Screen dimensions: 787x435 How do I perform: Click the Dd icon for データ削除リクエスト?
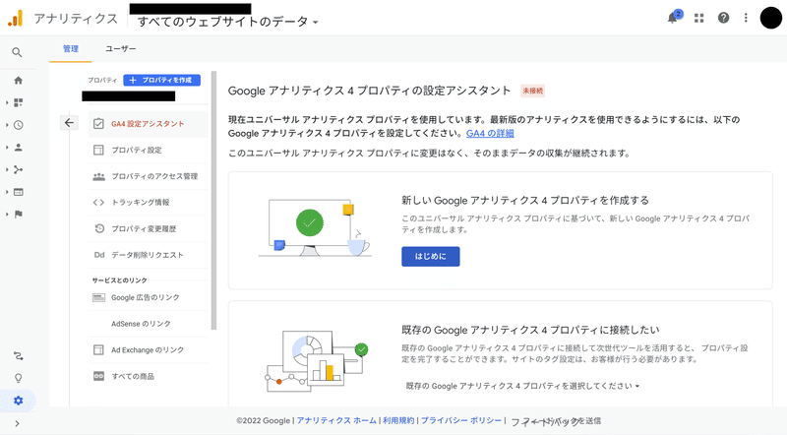click(99, 255)
